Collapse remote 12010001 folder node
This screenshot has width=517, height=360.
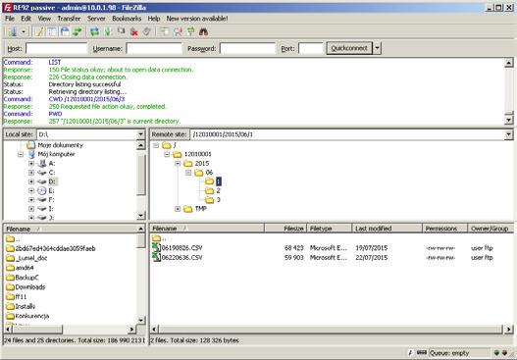167,154
